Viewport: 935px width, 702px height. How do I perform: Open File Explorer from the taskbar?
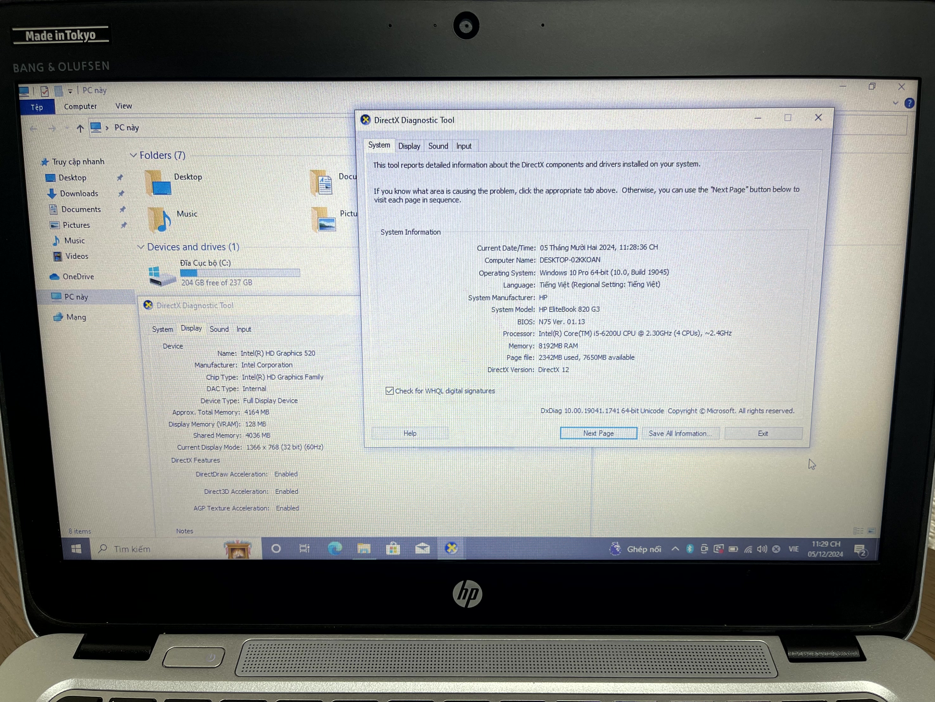click(x=363, y=549)
